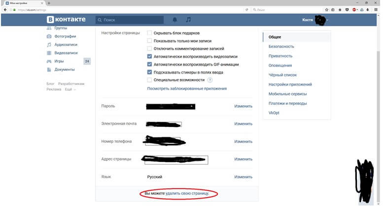
Task: Disable Автоматически воспроизводить видеозаписи checkbox
Action: [149, 56]
